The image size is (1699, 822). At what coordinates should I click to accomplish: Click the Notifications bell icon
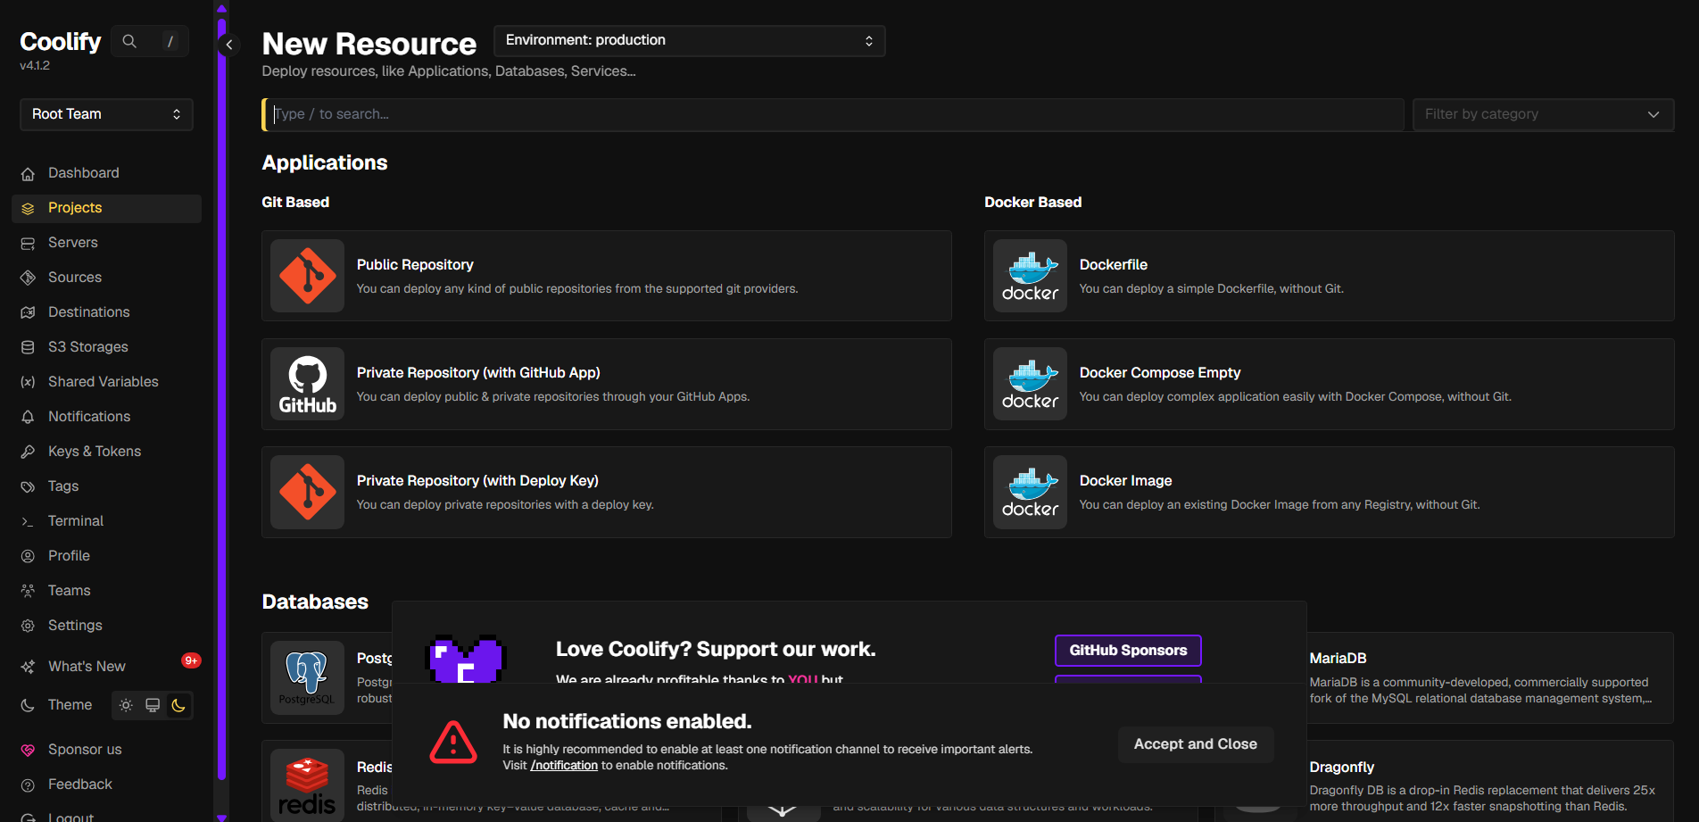pyautogui.click(x=28, y=417)
